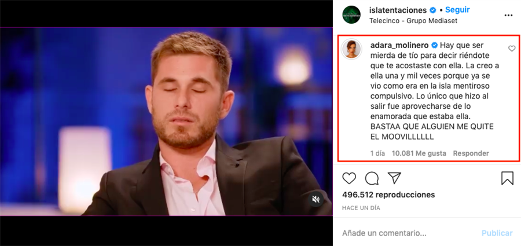Like adara_molinero's comment with small heart
521x246 pixels.
click(512, 49)
